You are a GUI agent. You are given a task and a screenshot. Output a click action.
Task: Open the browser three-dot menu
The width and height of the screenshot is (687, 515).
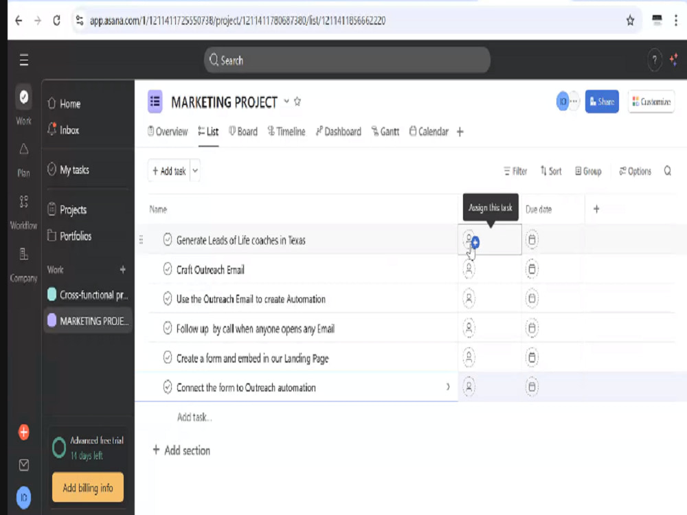coord(676,20)
